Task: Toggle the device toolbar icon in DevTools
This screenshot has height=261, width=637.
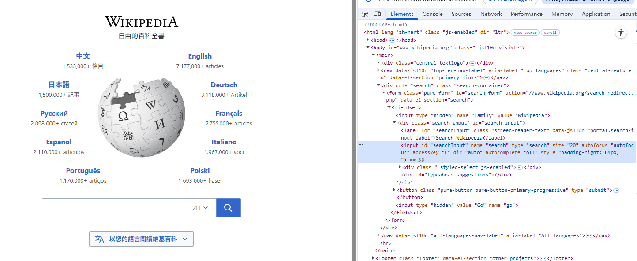Action: [x=377, y=14]
